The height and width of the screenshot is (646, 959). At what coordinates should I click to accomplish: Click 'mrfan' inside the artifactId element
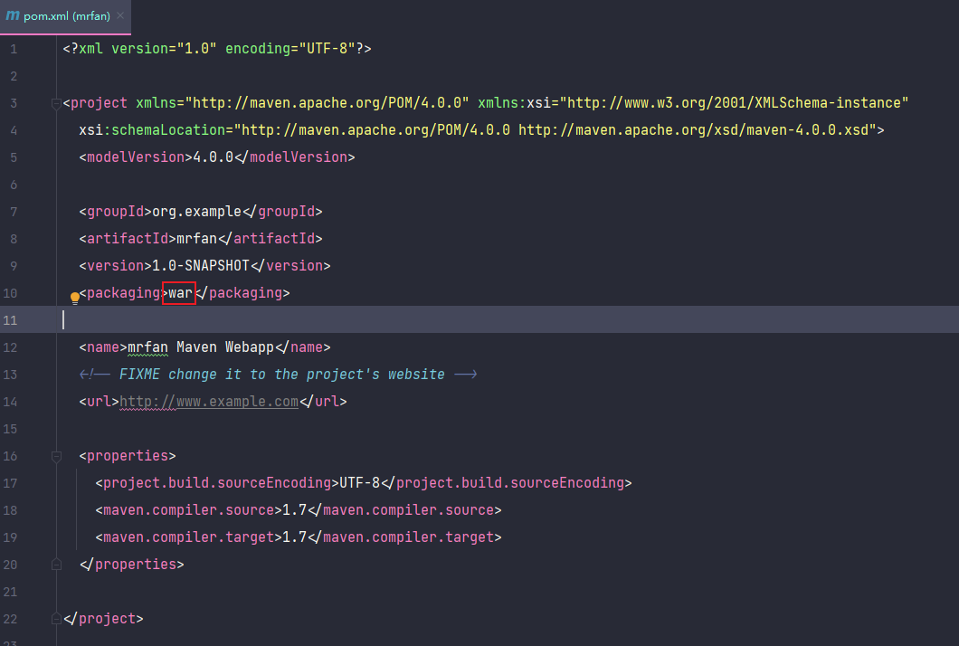(x=196, y=239)
